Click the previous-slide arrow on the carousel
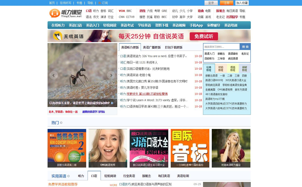302x187 pixels. (x=53, y=75)
